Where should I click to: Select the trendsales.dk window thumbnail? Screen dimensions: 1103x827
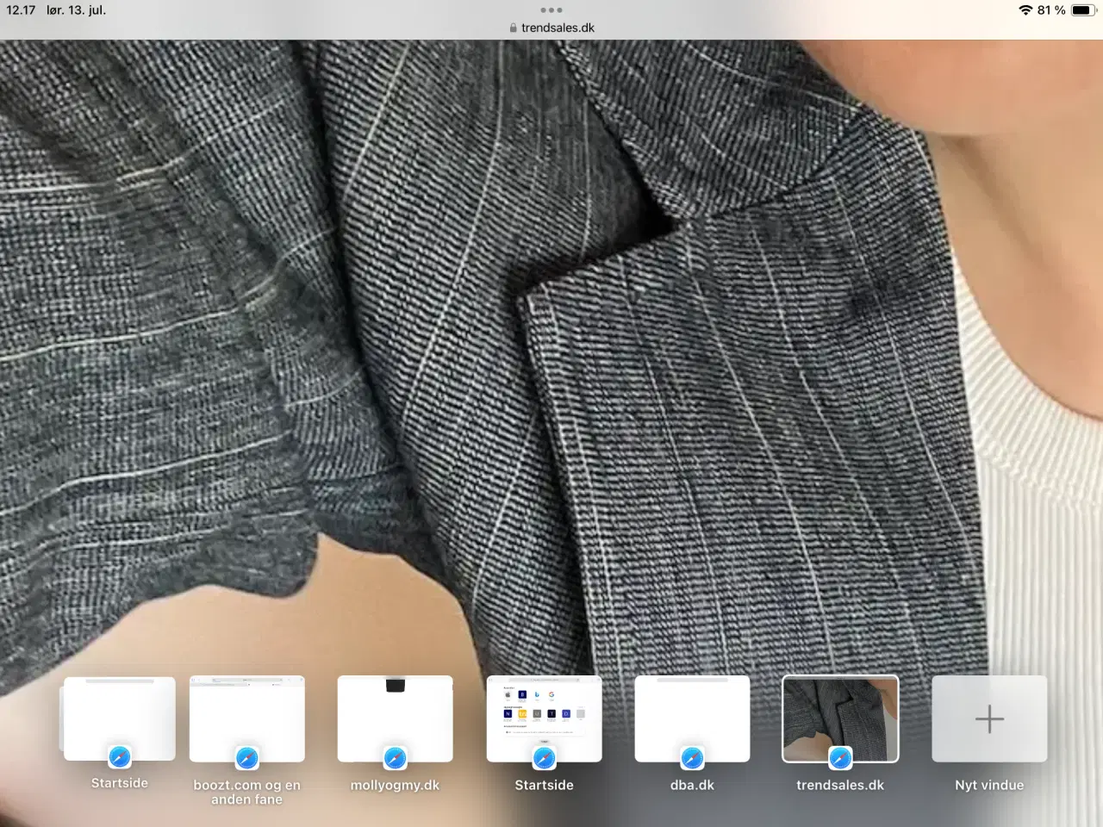pyautogui.click(x=840, y=718)
